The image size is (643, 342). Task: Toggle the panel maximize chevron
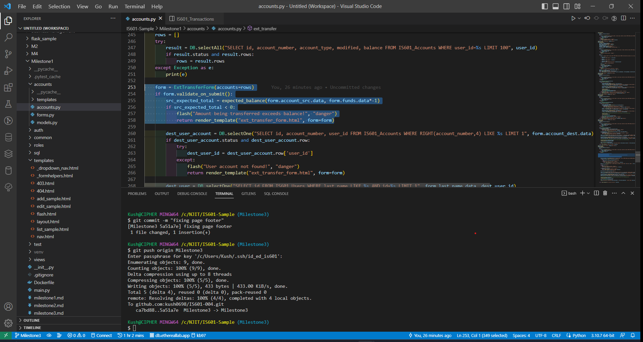coord(623,193)
